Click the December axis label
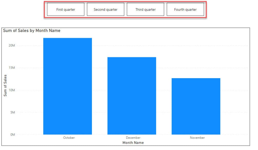This screenshot has width=258, height=150. 133,138
